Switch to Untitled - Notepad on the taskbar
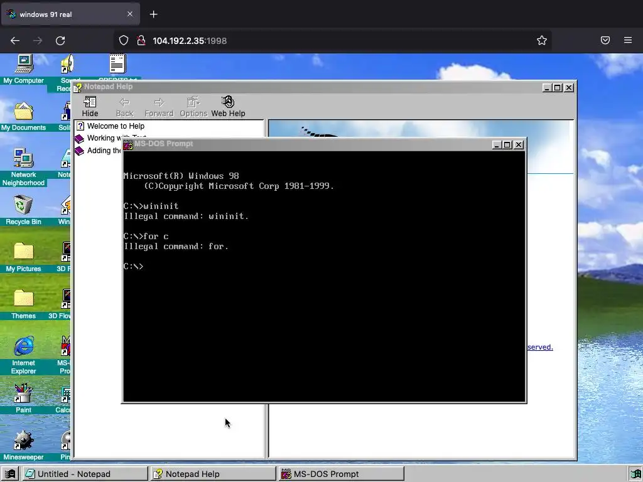The image size is (643, 482). (x=85, y=474)
